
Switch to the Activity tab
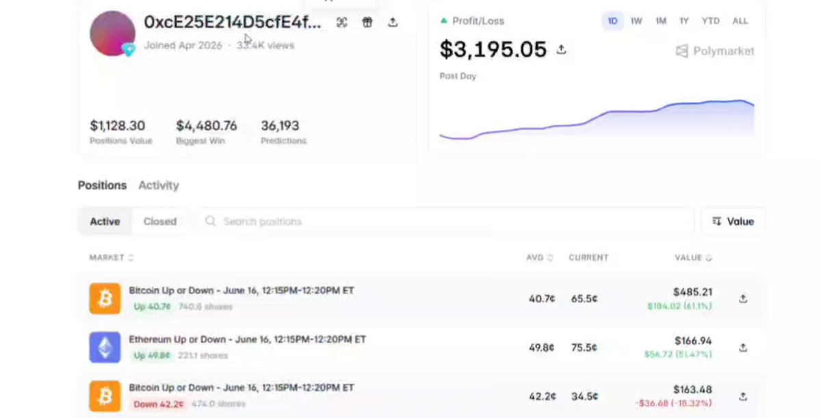[x=158, y=185]
